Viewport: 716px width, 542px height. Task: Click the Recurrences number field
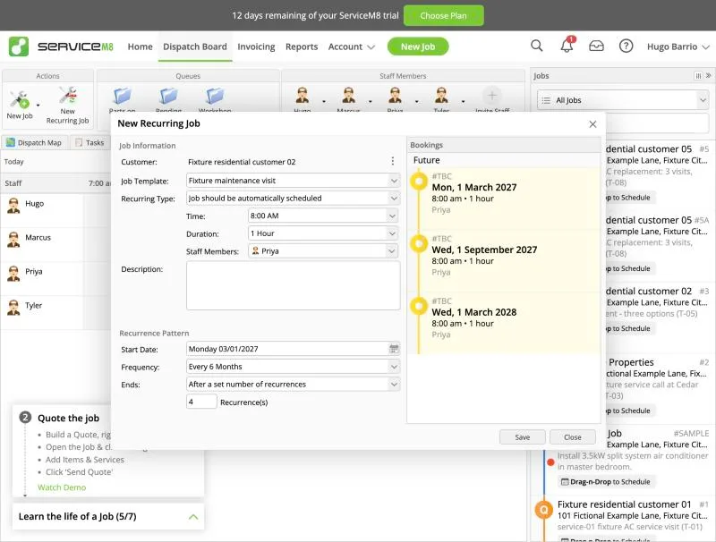point(201,402)
